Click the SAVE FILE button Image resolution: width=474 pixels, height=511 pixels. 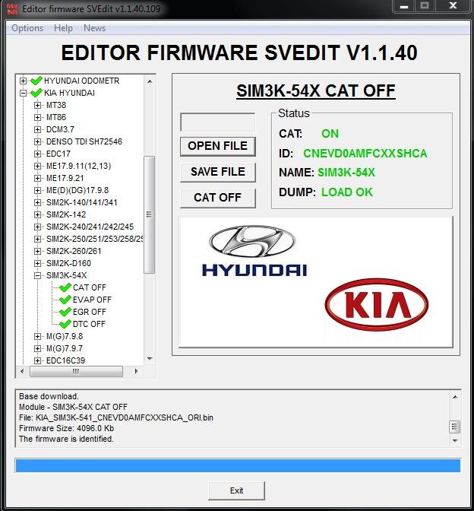218,172
